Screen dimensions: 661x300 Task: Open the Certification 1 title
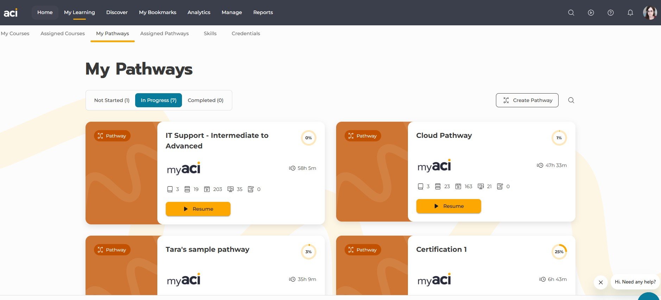pos(442,249)
